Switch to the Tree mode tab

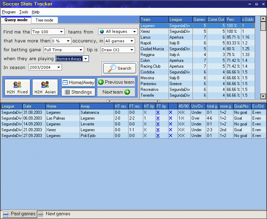tap(44, 20)
